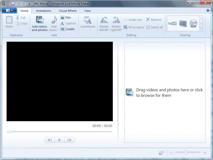
Task: Open Audio mix control
Action: tap(133, 20)
